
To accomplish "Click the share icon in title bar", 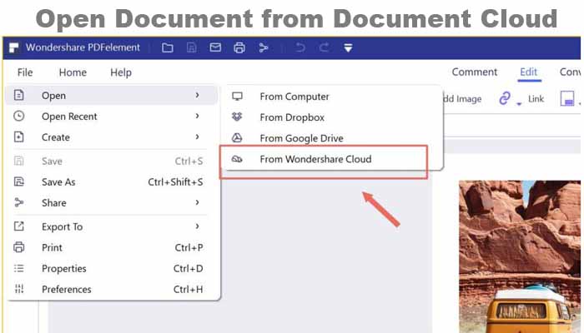I will 264,47.
